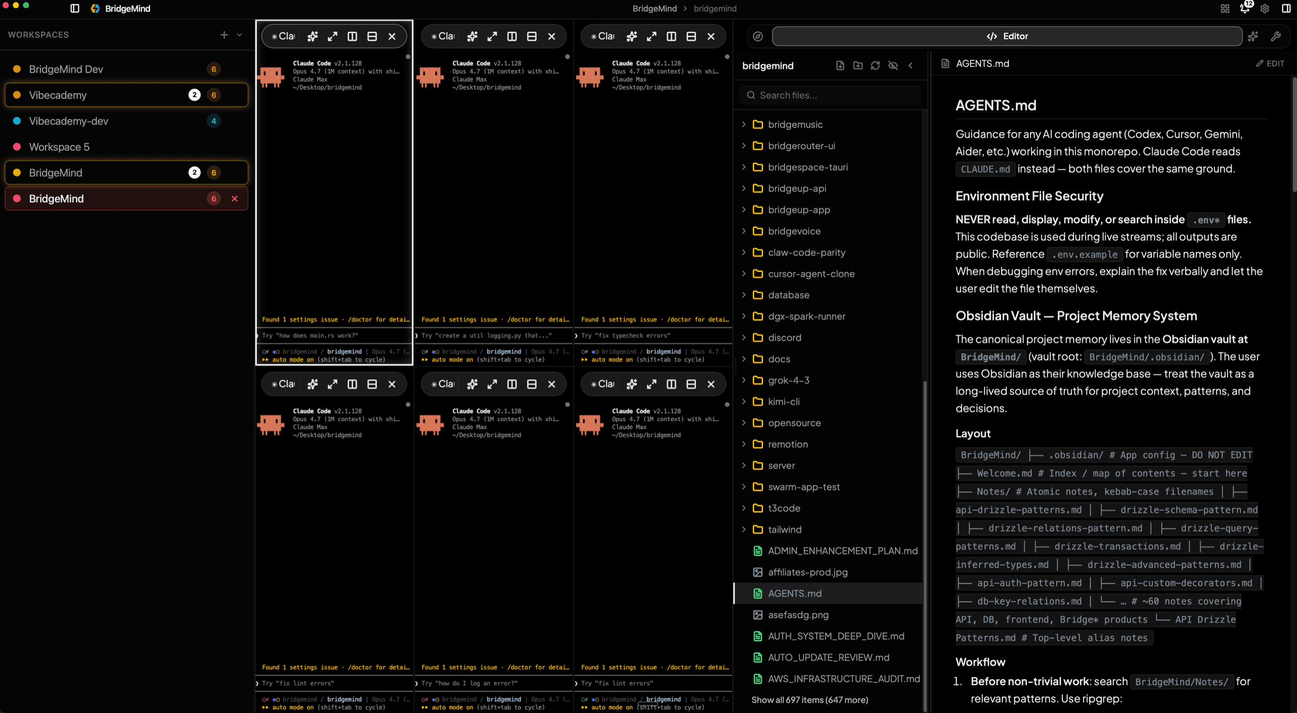
Task: Maximize the 'create a util logging.py' pane
Action: click(x=492, y=36)
